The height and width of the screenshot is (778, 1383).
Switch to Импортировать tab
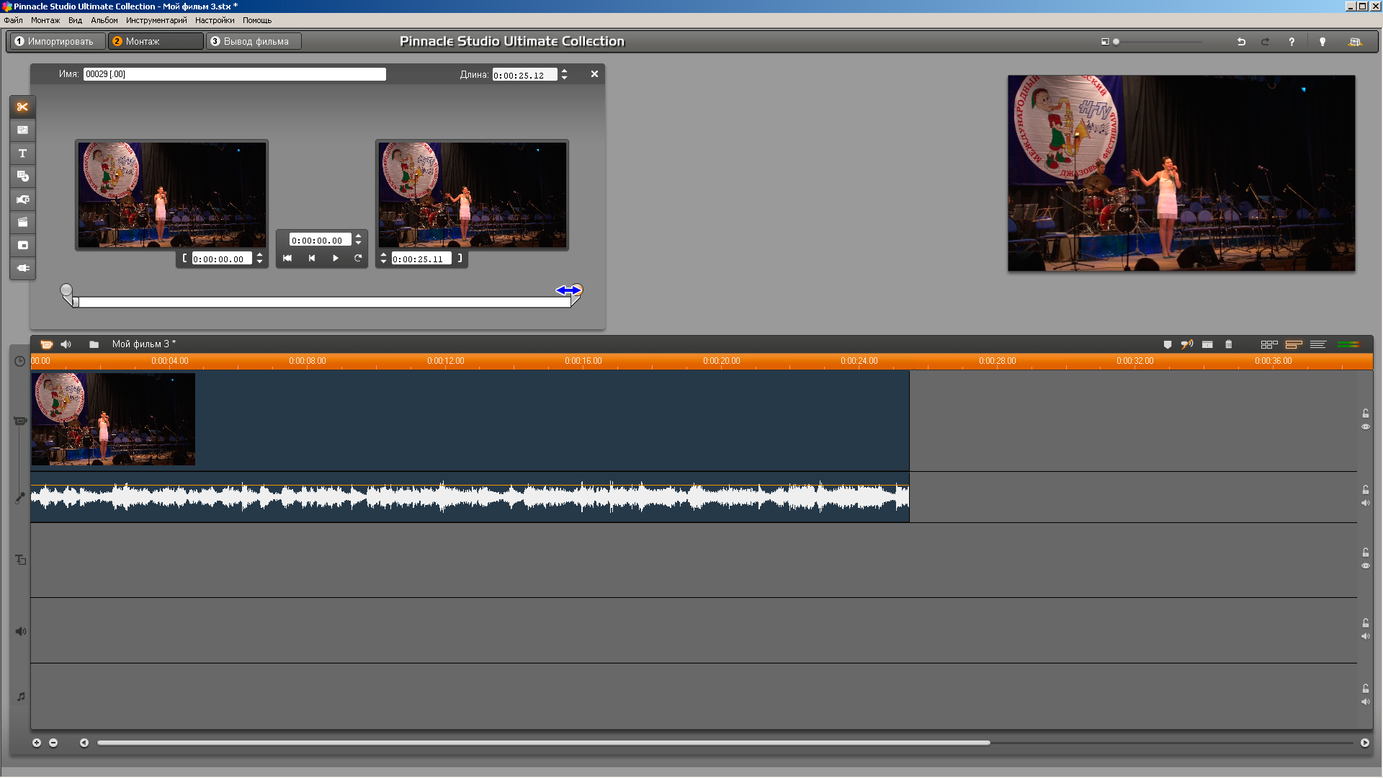point(58,41)
